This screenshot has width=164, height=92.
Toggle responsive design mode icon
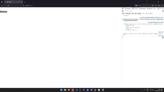(158, 8)
